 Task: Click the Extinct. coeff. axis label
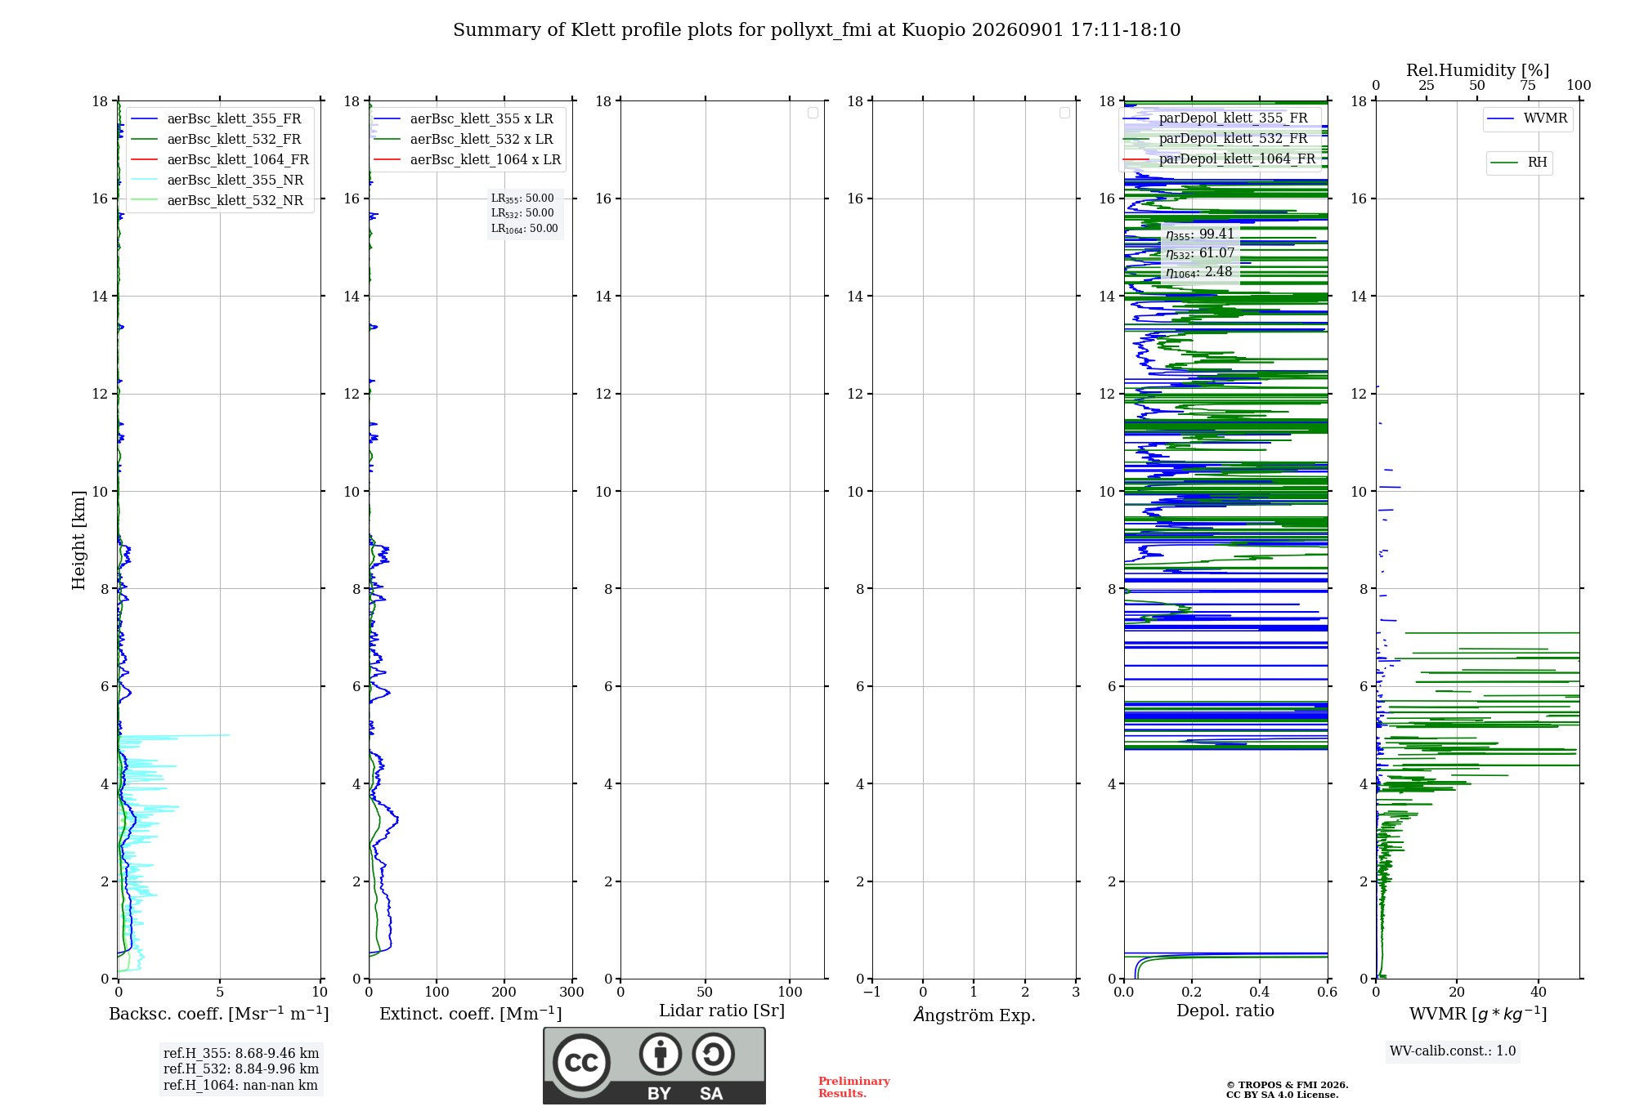pos(471,1014)
